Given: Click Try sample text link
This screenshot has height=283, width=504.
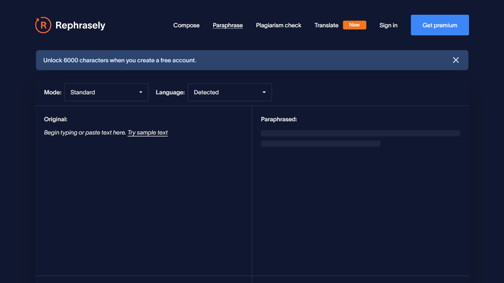Looking at the screenshot, I should 148,132.
